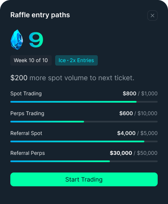The image size is (168, 204).
Task: Click the $200 more spot volume message
Action: pos(72,78)
